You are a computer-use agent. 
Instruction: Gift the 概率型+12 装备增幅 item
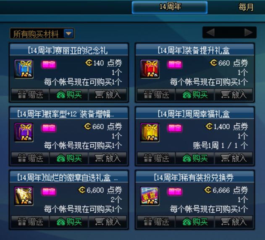30,158
